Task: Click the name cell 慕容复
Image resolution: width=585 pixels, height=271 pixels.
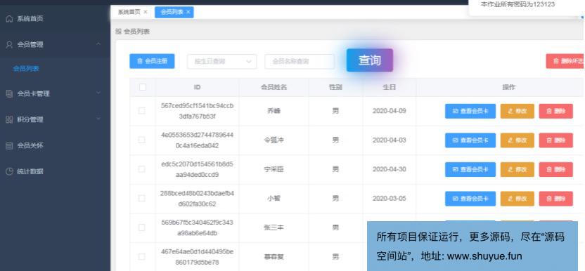Action: tap(274, 256)
